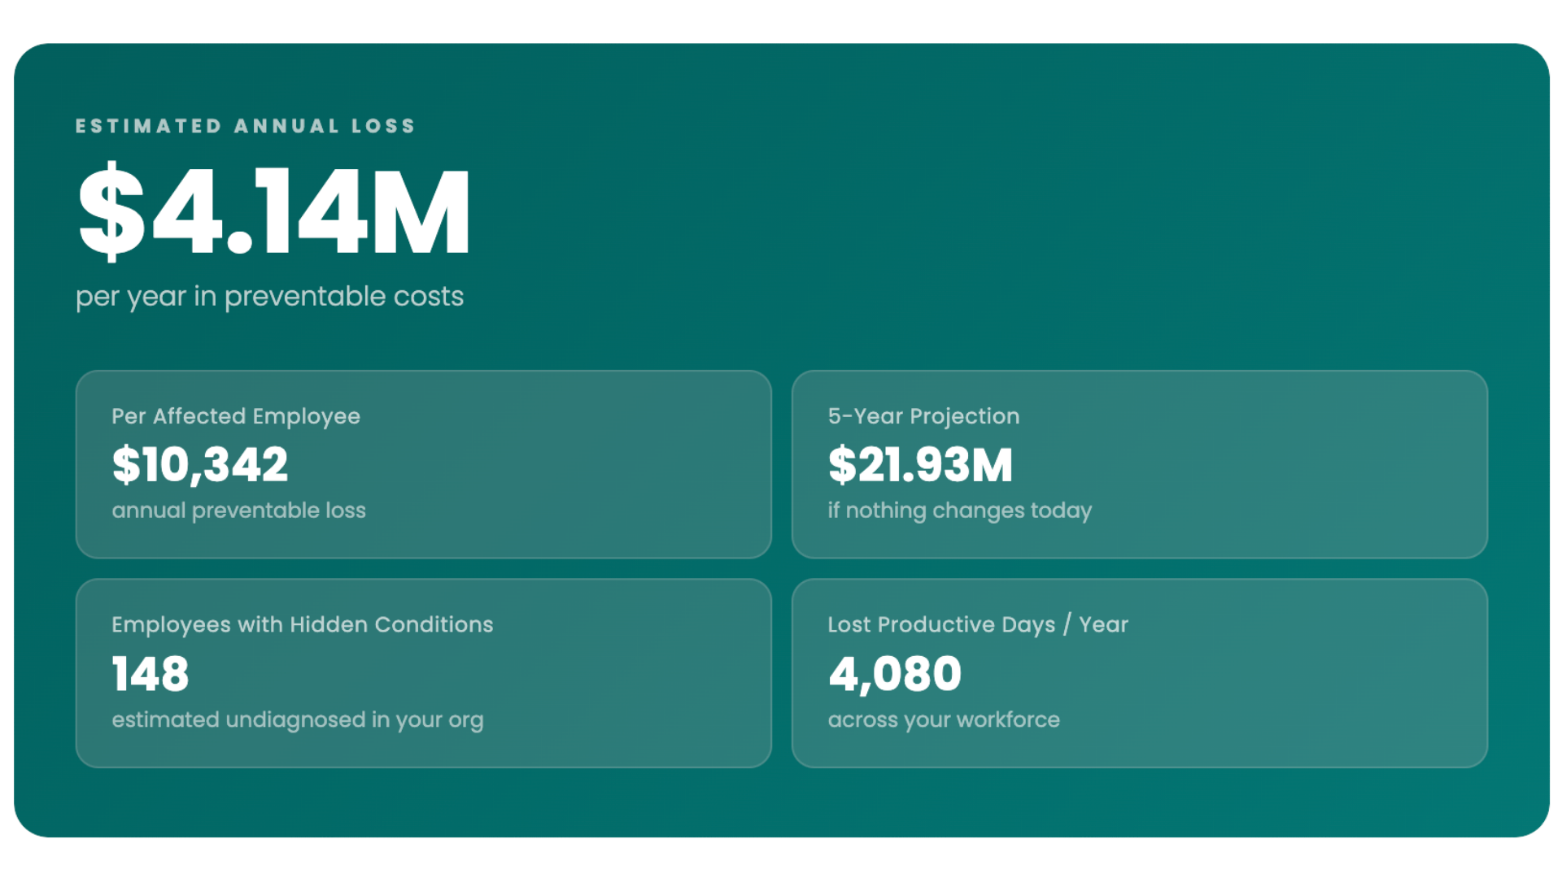The height and width of the screenshot is (878, 1562).
Task: Select the $10,342 value
Action: click(200, 465)
